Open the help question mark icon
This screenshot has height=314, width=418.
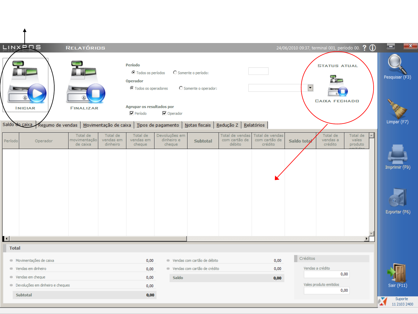365,48
